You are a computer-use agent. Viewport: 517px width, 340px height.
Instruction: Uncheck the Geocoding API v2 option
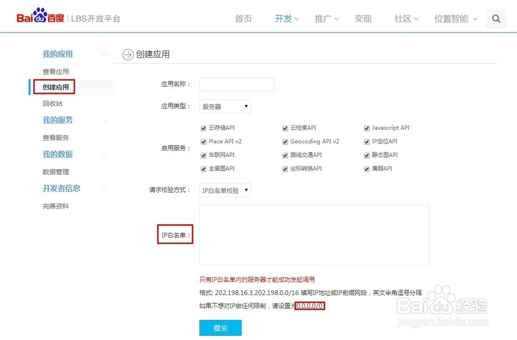click(x=285, y=141)
